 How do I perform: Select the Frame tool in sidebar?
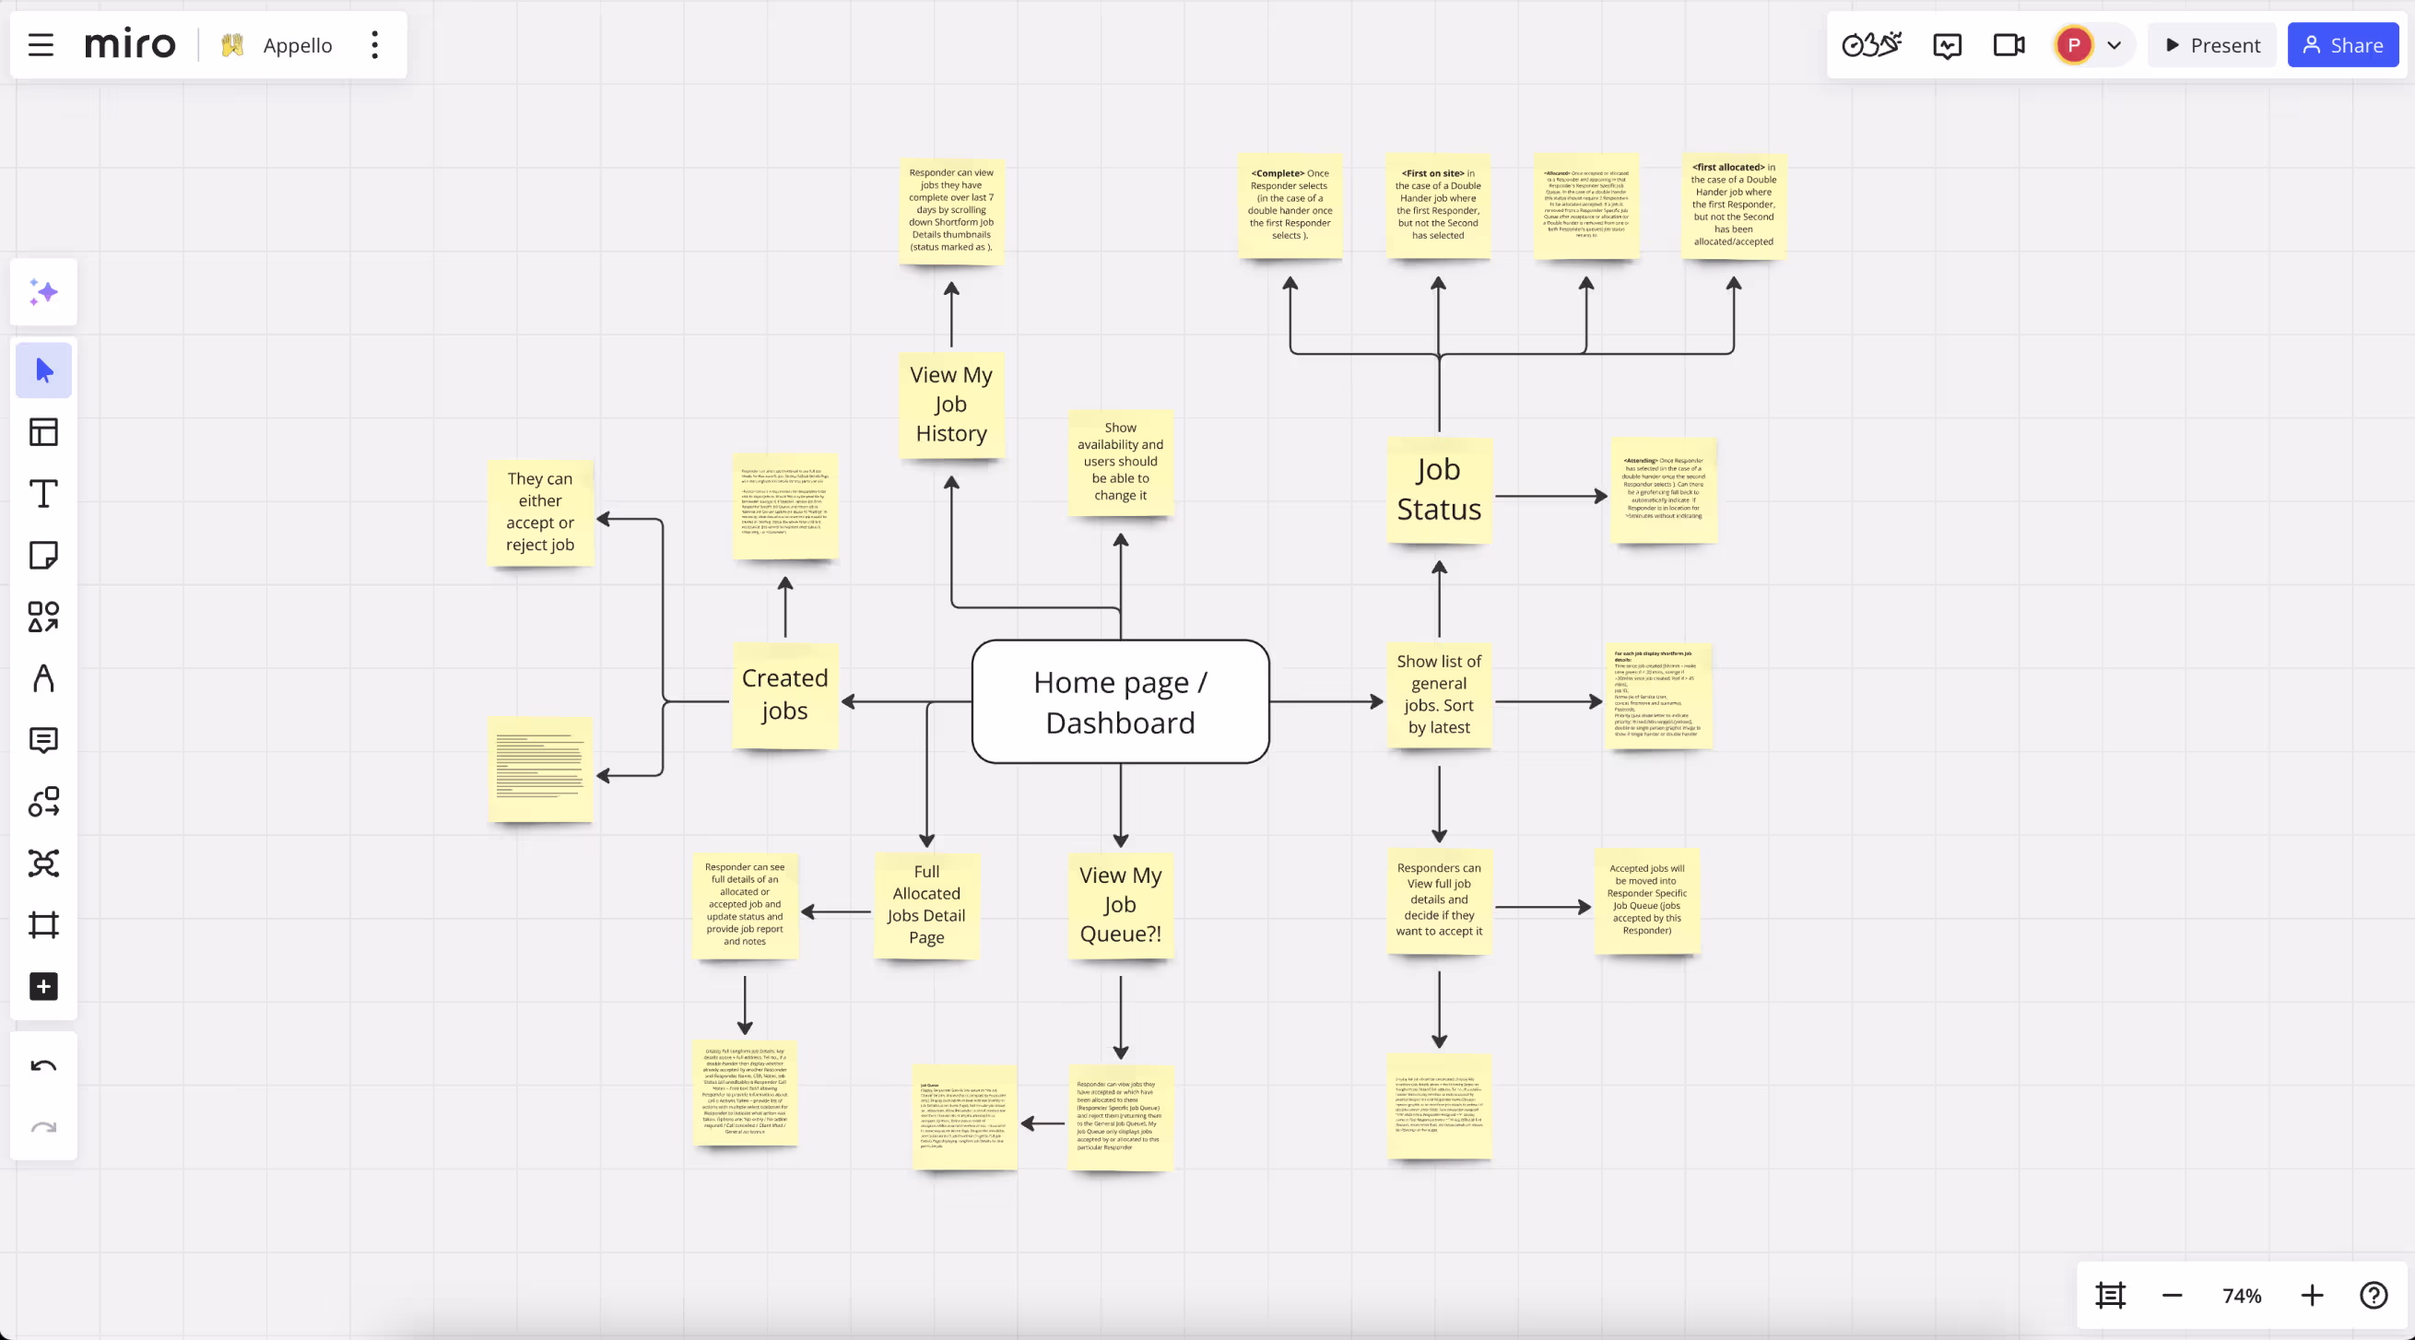tap(43, 925)
